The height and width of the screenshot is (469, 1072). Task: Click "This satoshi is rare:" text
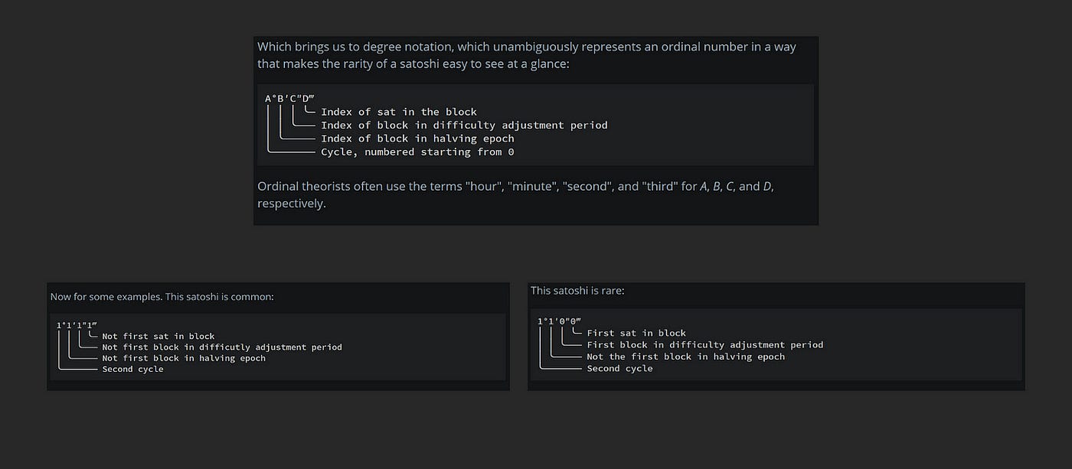click(x=577, y=291)
